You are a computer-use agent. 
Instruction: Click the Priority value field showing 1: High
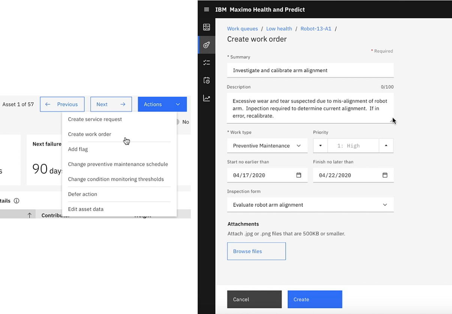click(353, 146)
